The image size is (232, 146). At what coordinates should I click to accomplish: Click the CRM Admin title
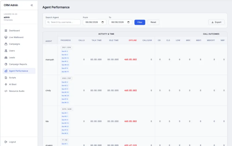[11, 5]
